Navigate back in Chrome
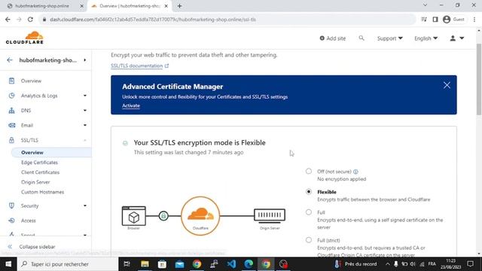482x271 pixels. coord(8,20)
